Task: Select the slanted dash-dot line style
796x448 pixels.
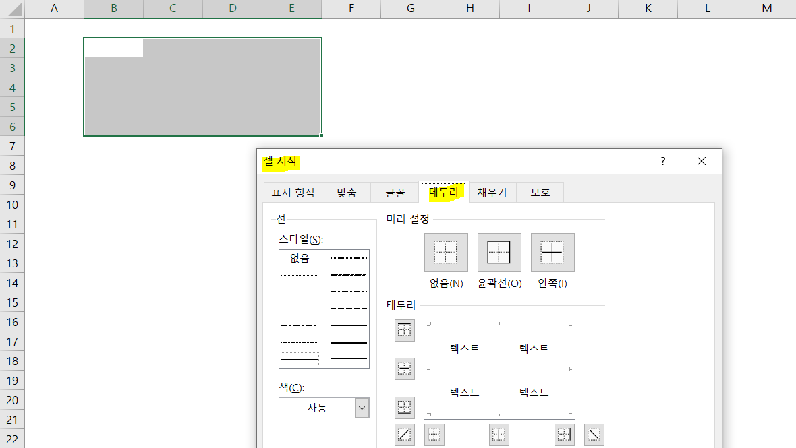Action: click(x=349, y=275)
